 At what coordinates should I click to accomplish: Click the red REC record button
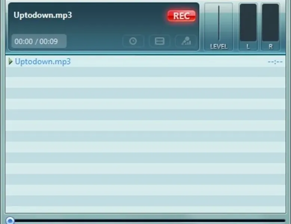181,16
